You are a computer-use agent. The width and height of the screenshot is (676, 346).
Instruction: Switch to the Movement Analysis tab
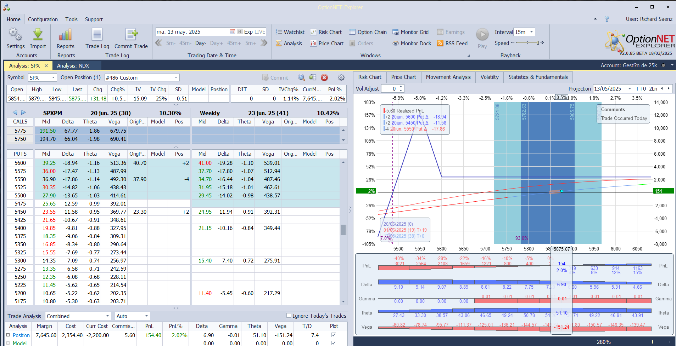pyautogui.click(x=448, y=77)
